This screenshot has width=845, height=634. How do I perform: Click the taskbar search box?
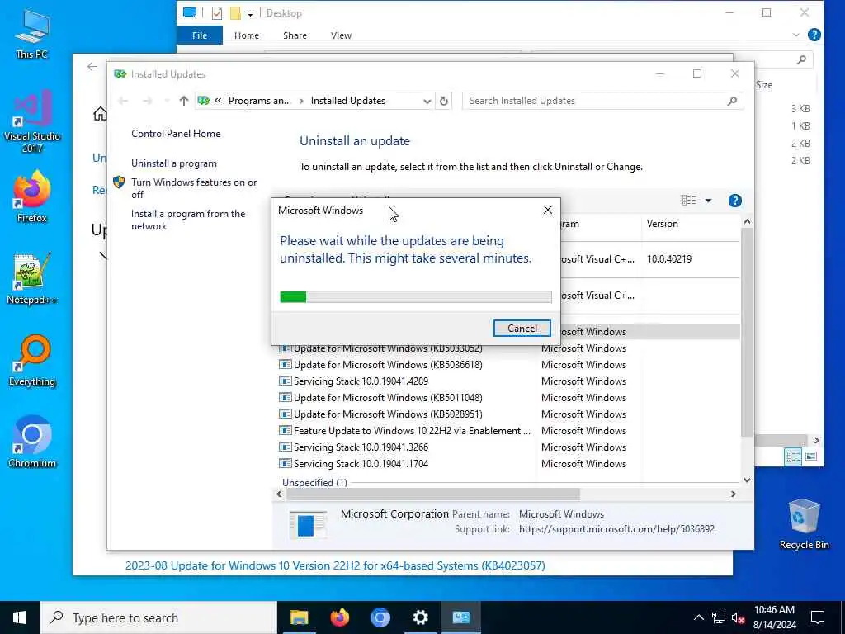pos(158,617)
